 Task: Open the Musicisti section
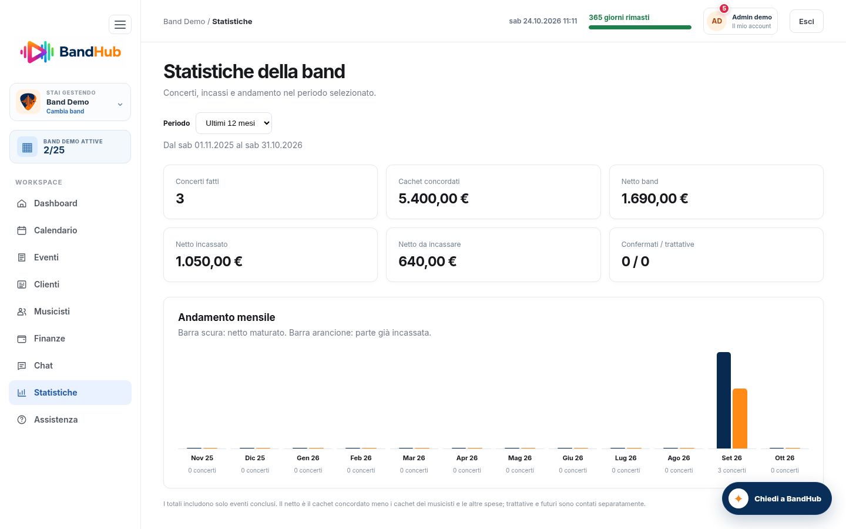70,312
